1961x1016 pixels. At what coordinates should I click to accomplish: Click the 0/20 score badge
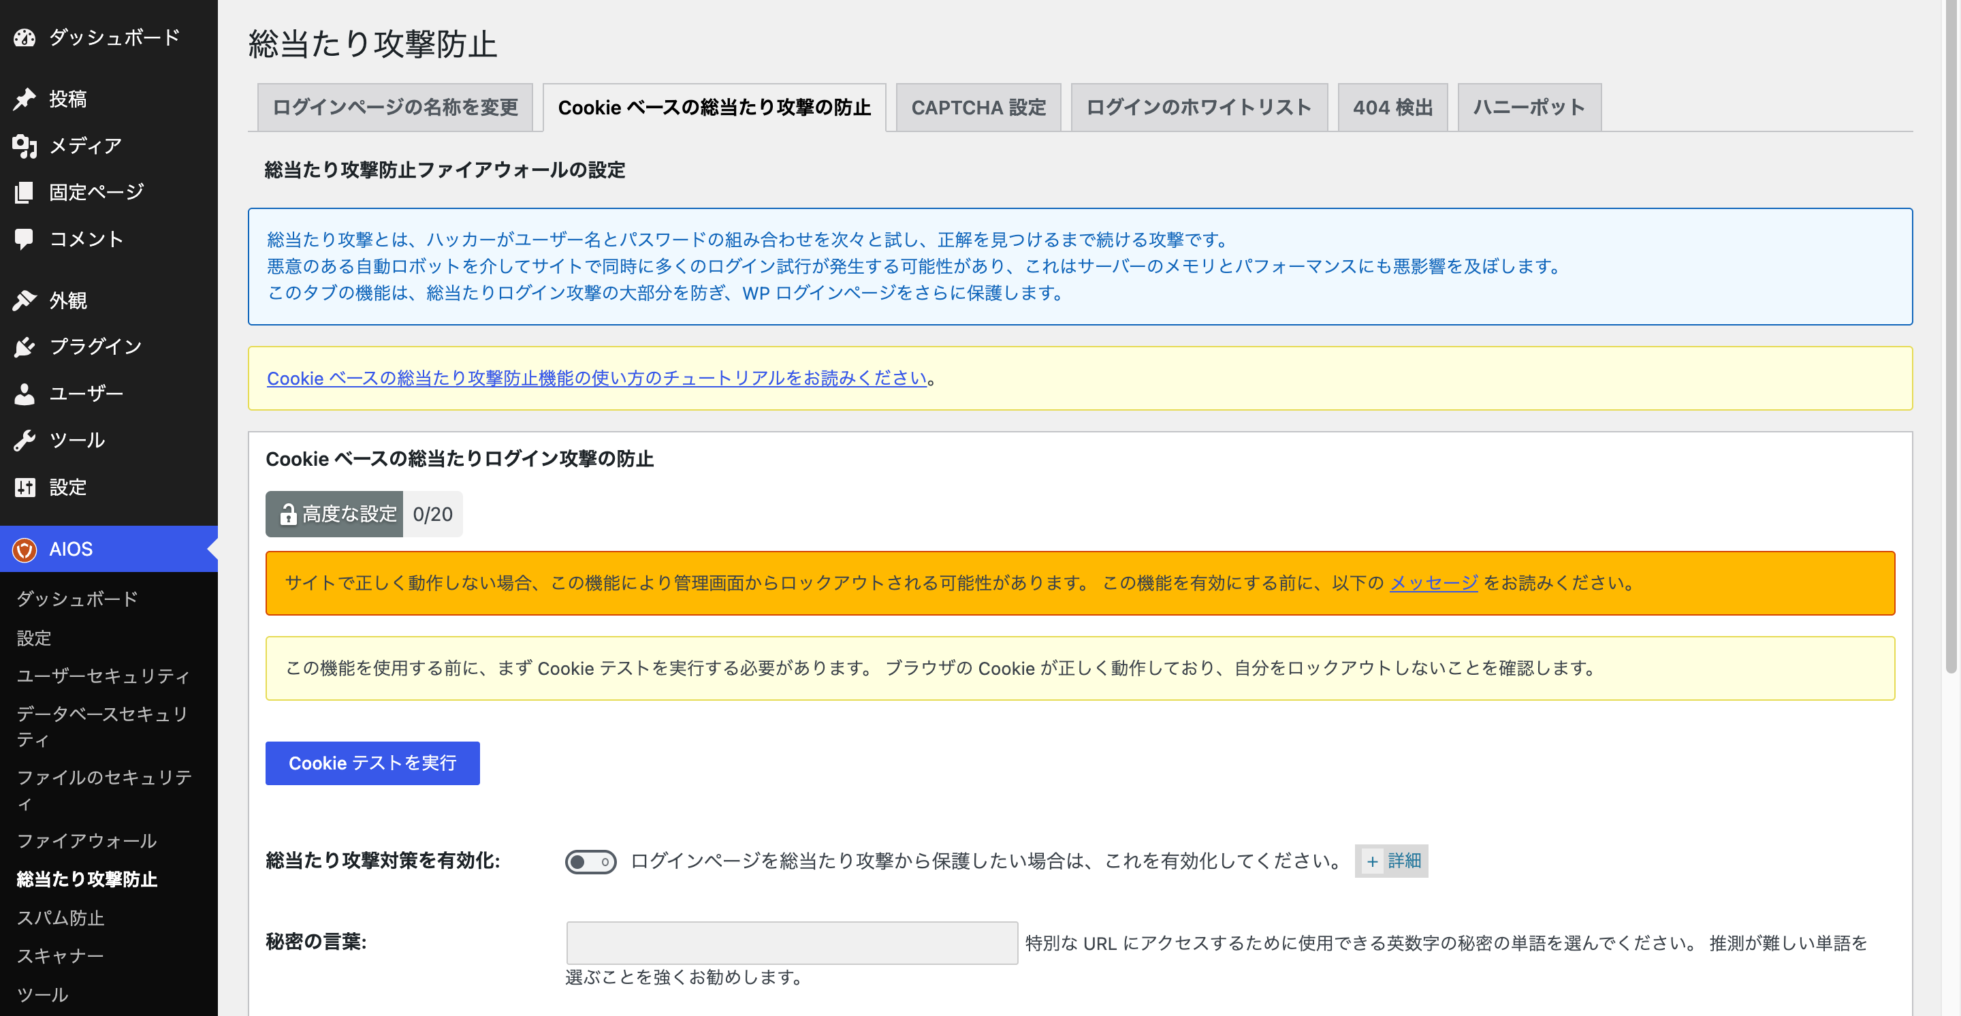432,514
